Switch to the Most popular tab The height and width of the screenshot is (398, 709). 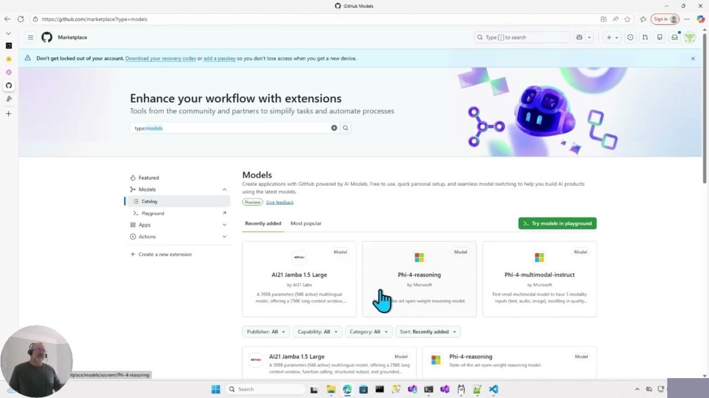point(306,223)
